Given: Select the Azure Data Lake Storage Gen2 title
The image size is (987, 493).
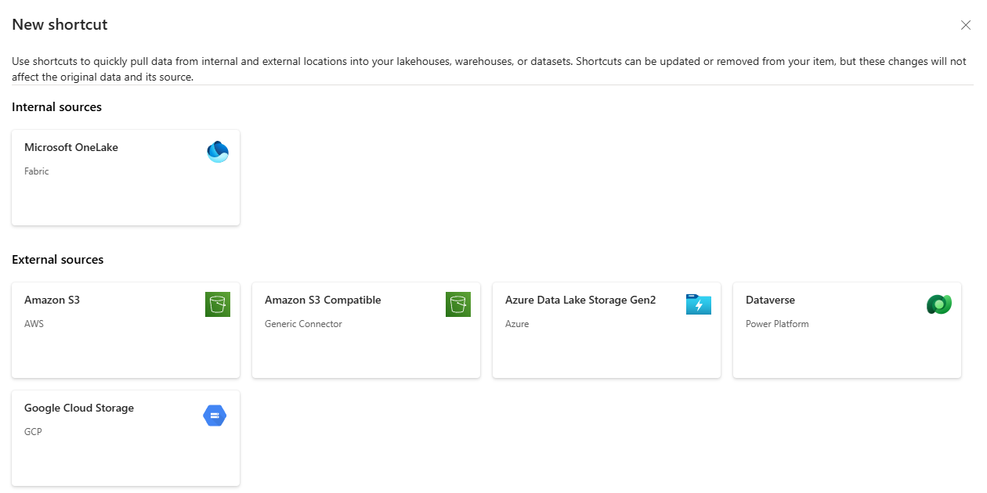Looking at the screenshot, I should (x=580, y=300).
